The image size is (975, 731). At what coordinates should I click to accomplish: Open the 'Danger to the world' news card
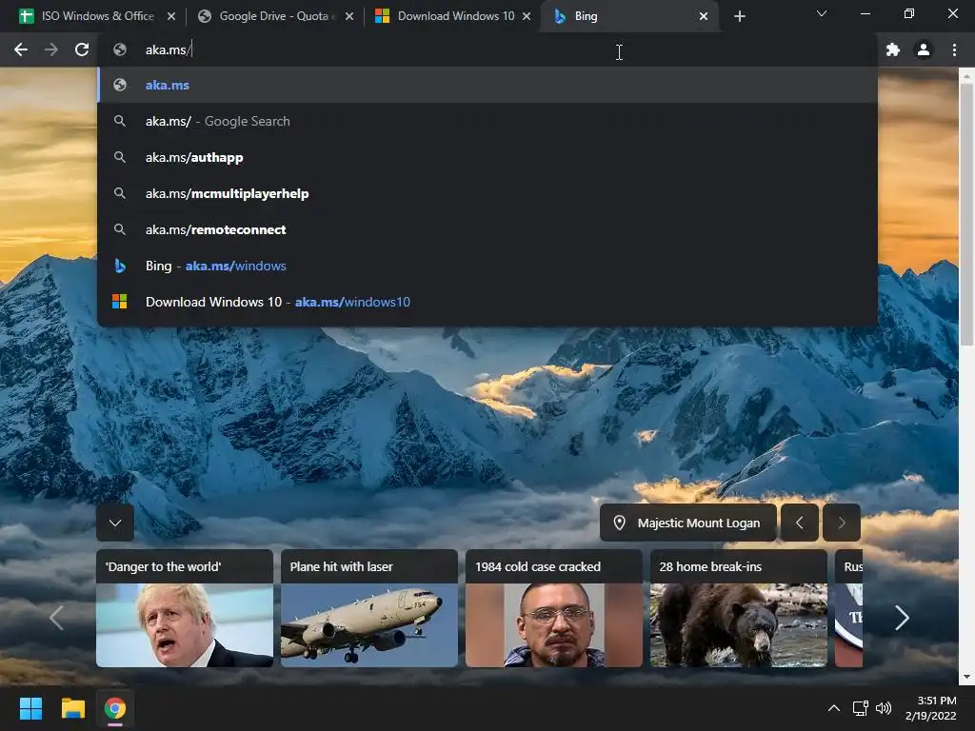[x=185, y=608]
